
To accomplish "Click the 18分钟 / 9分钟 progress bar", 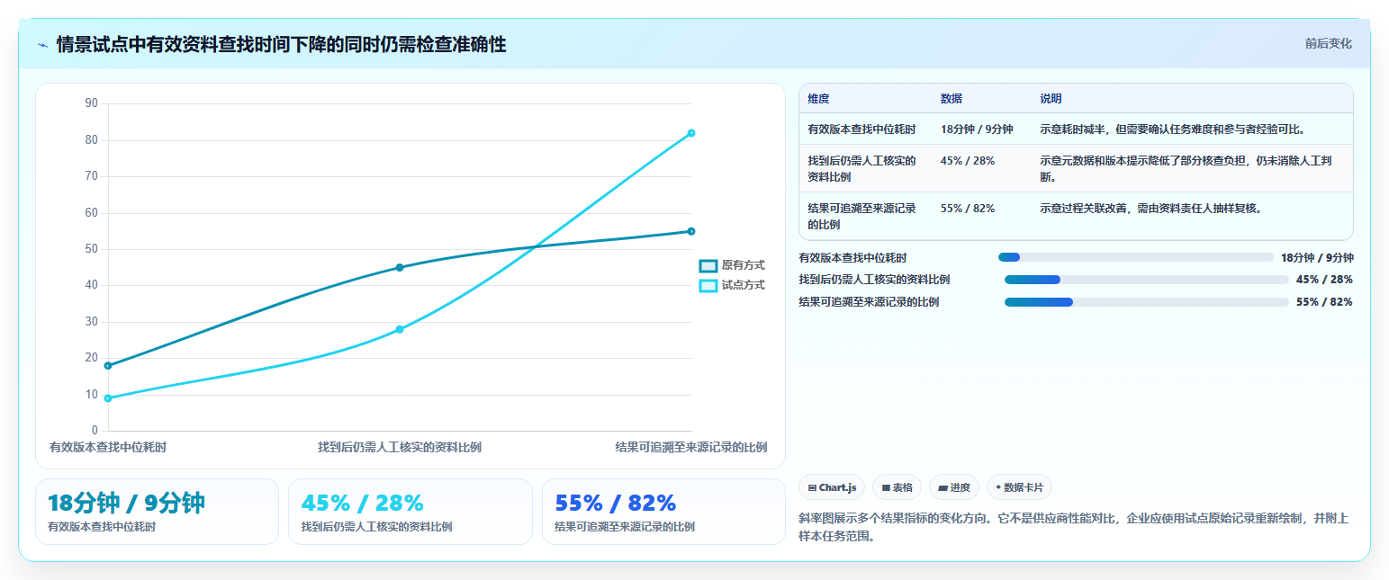I will point(1136,257).
